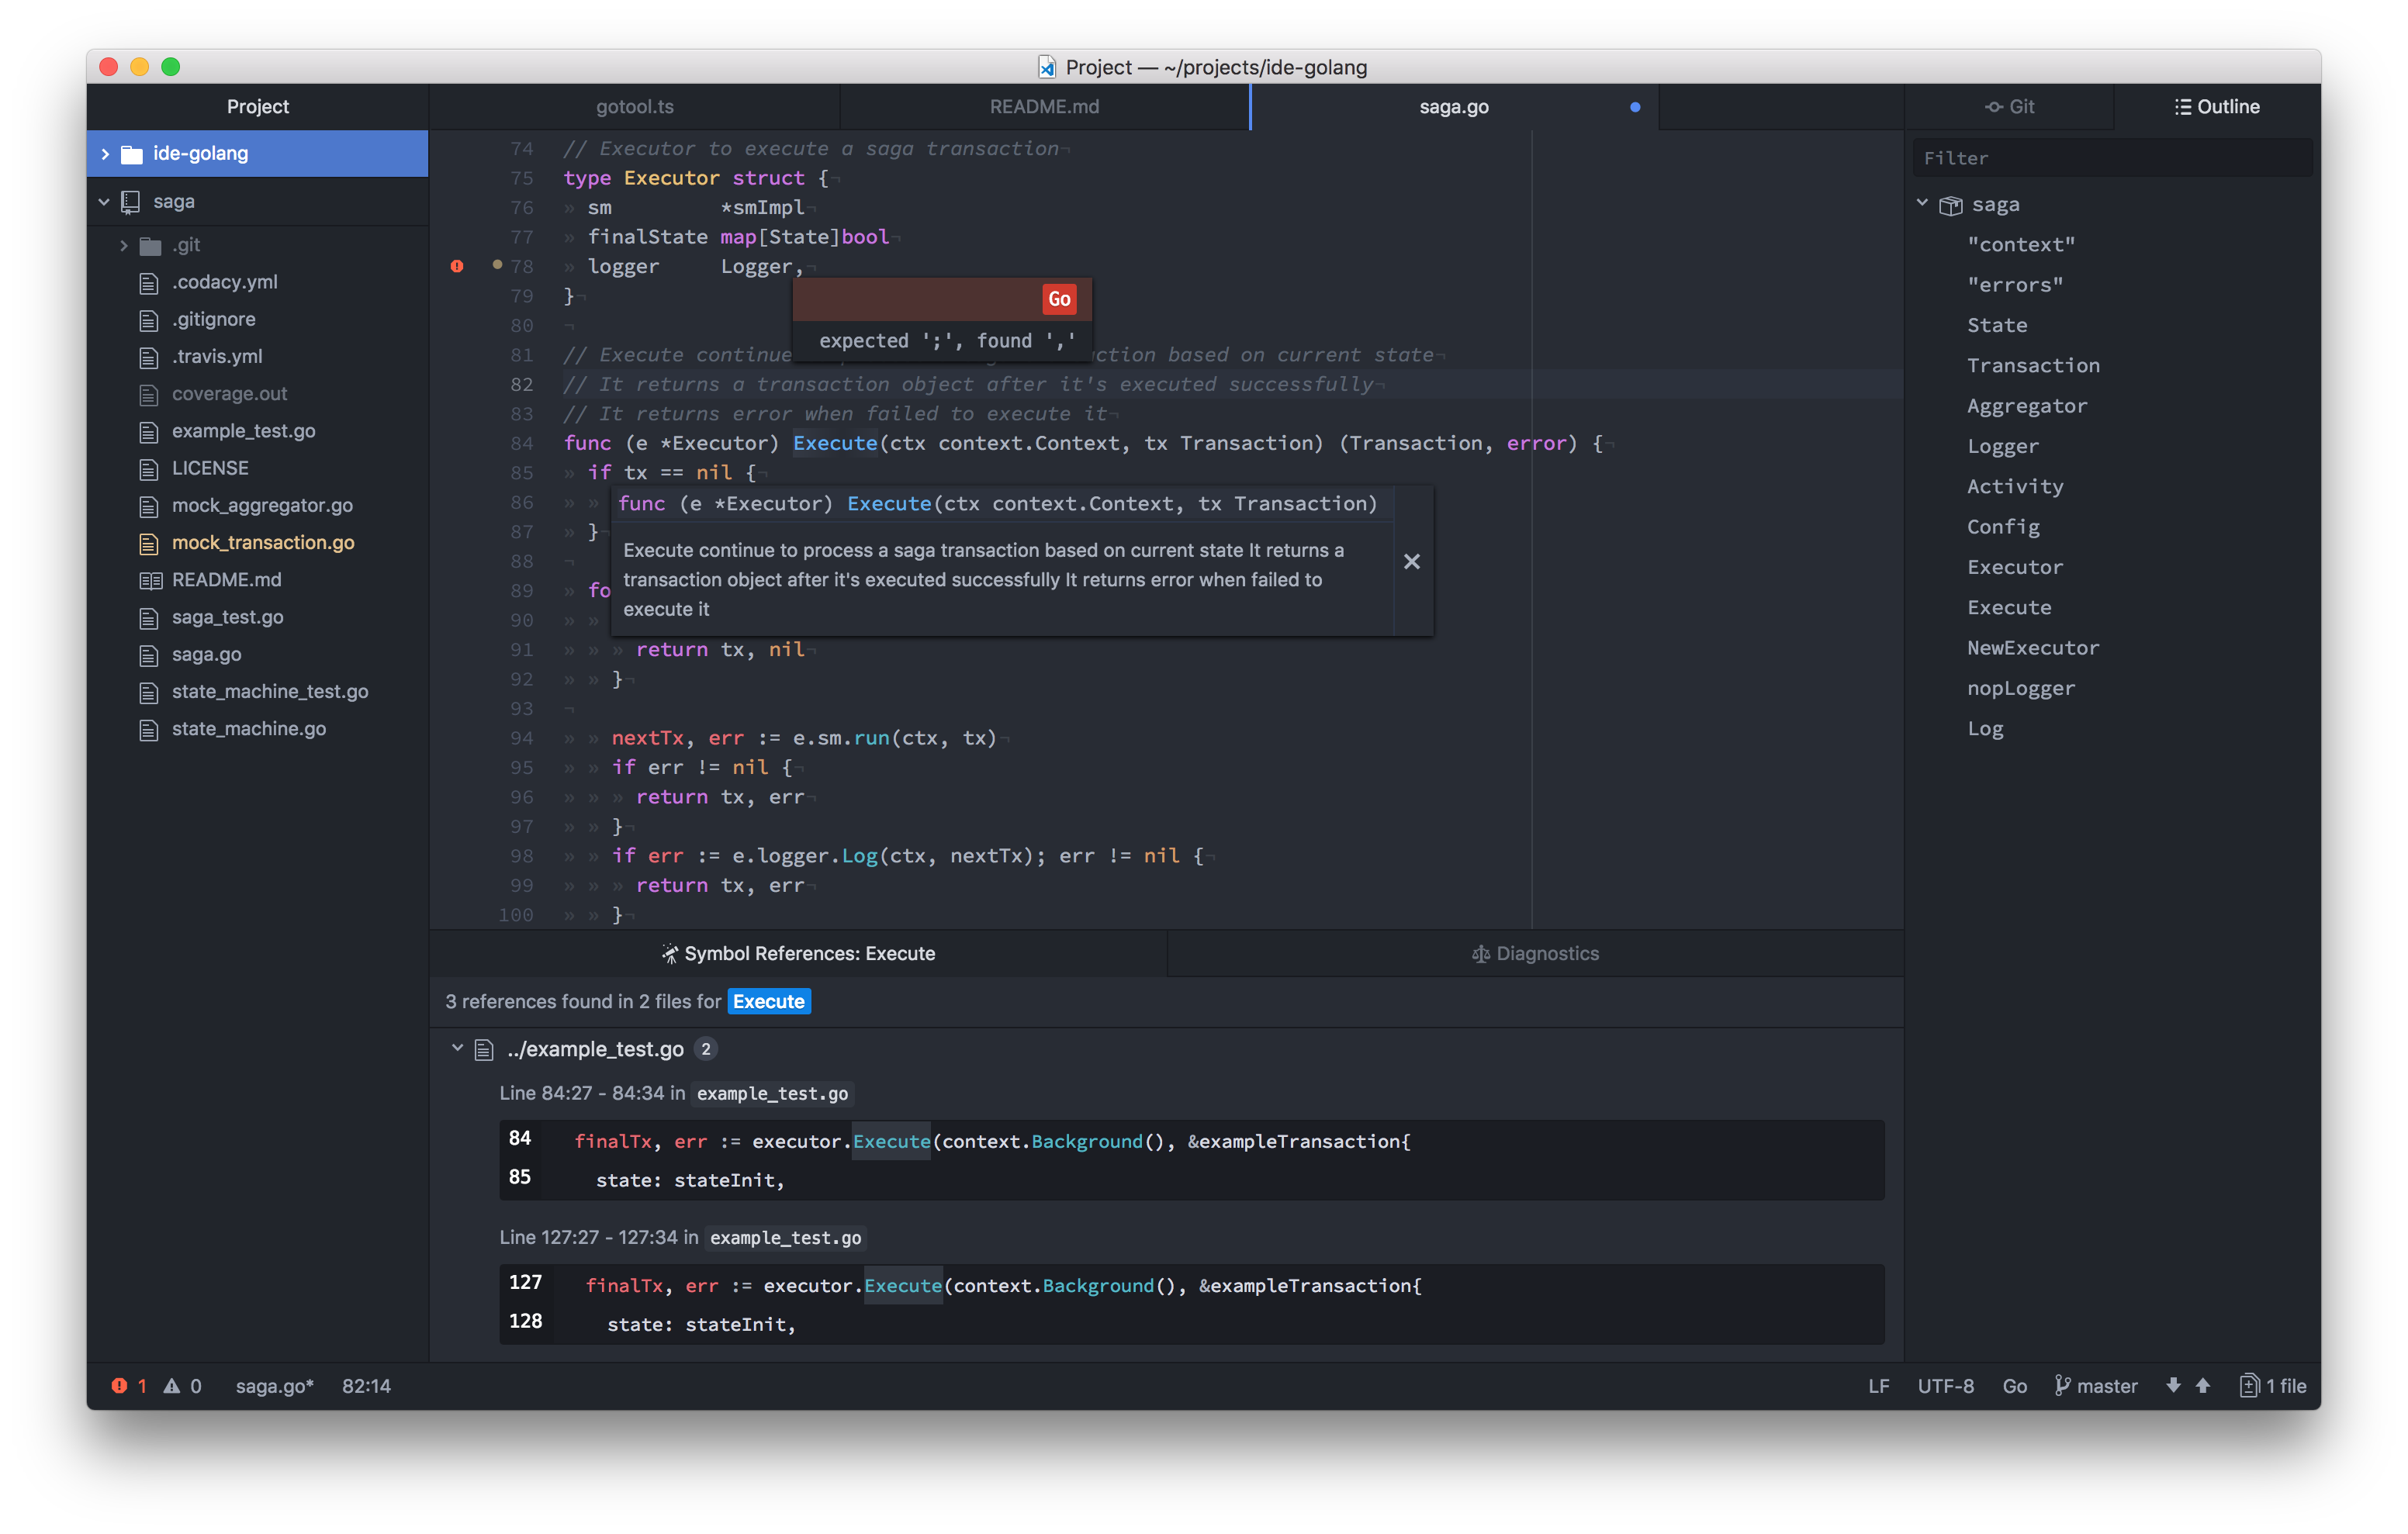Switch to the Git panel tab

coord(2009,107)
